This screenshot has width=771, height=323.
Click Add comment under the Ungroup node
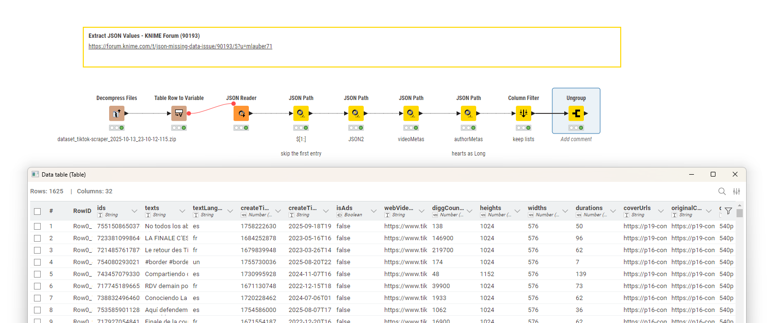pyautogui.click(x=576, y=139)
